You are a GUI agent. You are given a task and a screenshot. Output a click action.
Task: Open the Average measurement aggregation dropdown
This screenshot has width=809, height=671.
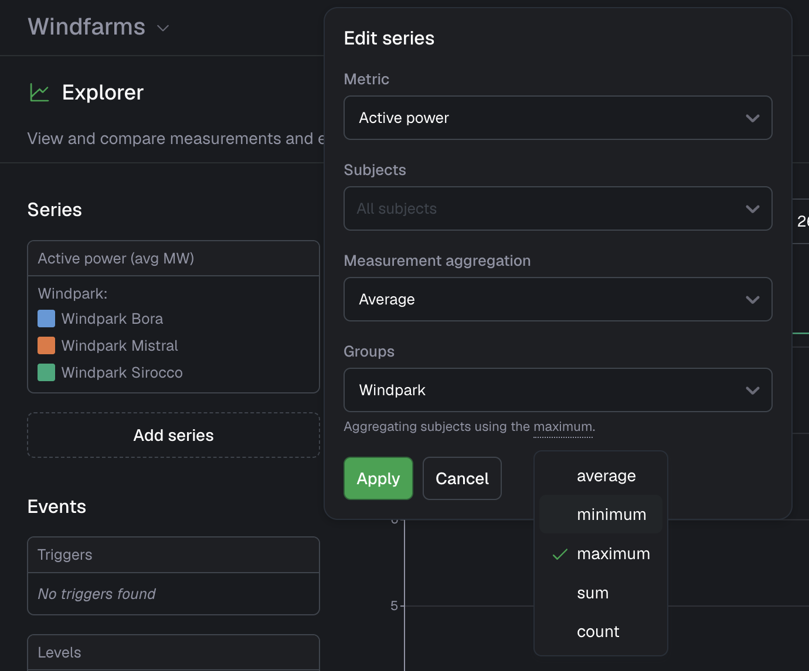(558, 299)
